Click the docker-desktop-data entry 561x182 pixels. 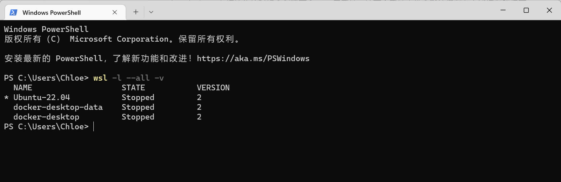tap(58, 107)
